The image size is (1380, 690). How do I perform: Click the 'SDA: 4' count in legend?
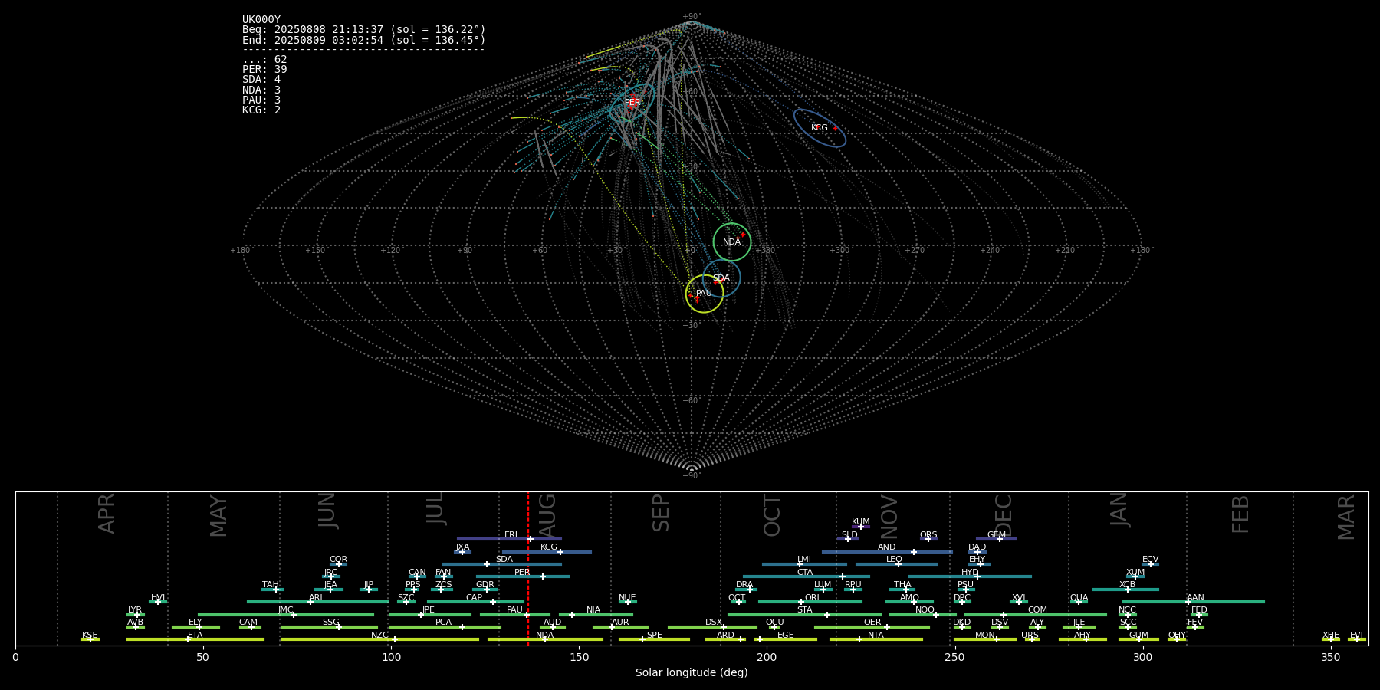pos(261,80)
